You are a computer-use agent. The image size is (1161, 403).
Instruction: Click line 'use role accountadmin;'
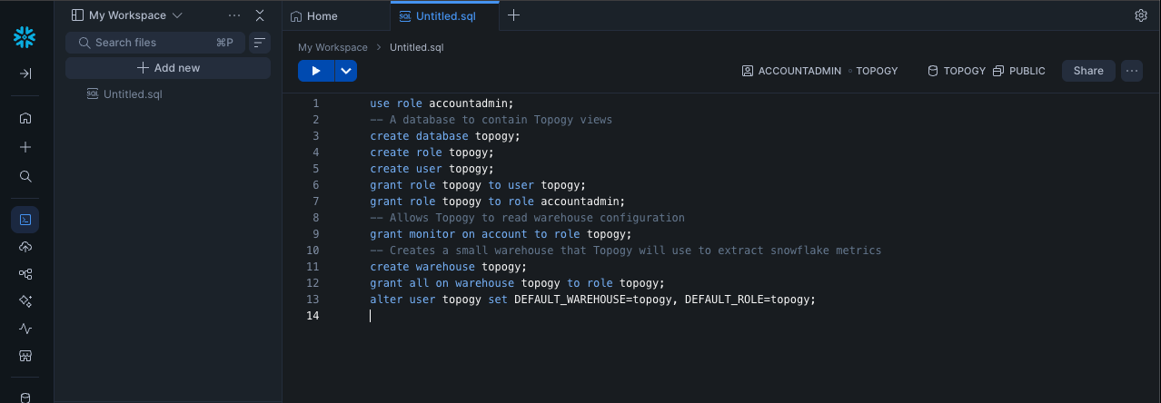pyautogui.click(x=442, y=103)
